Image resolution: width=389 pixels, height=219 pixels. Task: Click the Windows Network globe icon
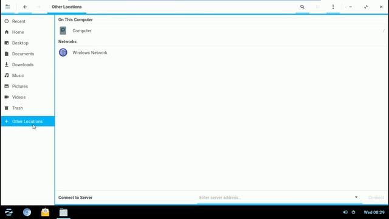pyautogui.click(x=63, y=52)
